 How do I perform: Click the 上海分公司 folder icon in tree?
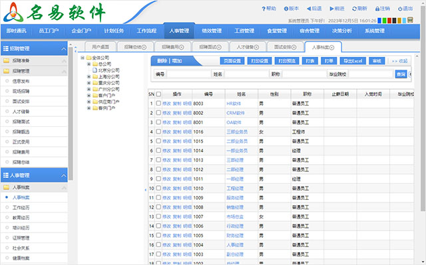tap(95, 76)
